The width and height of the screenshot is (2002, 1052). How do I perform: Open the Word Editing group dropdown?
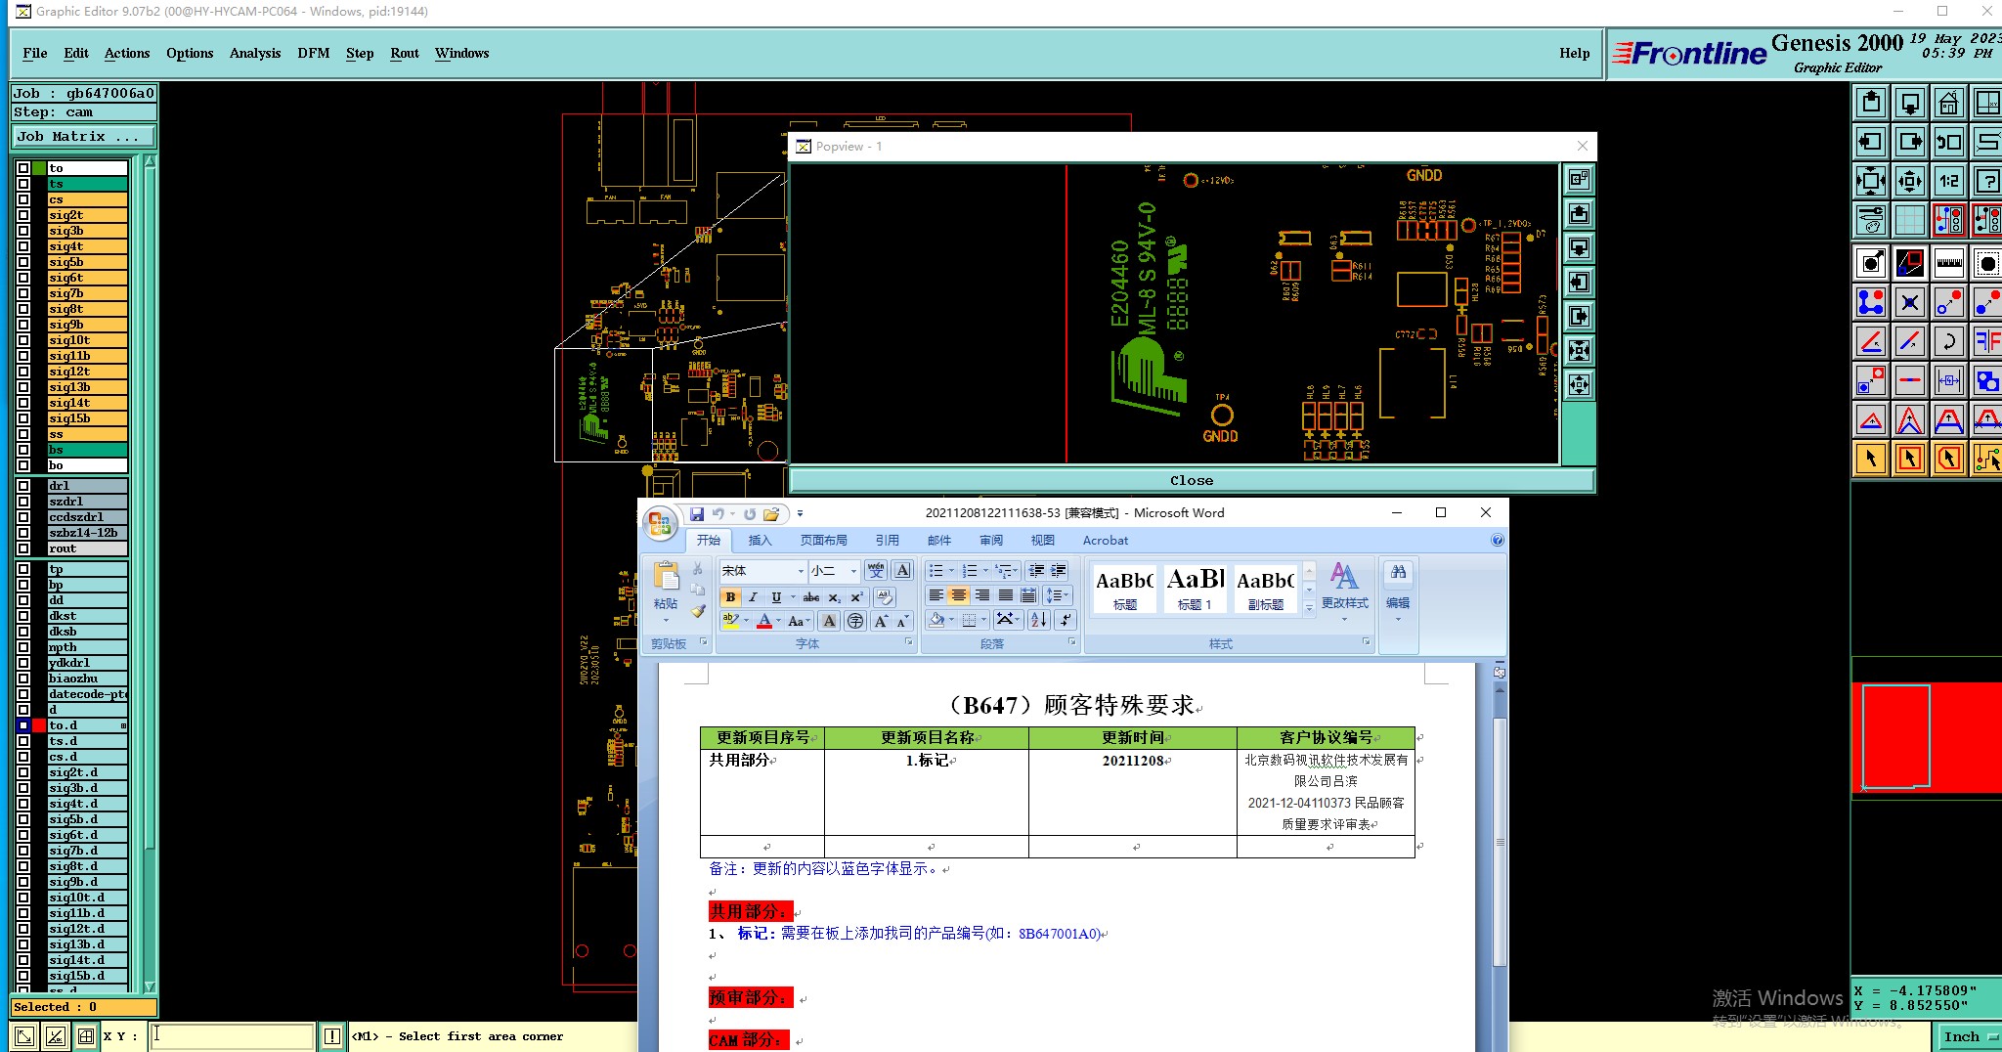coord(1398,592)
